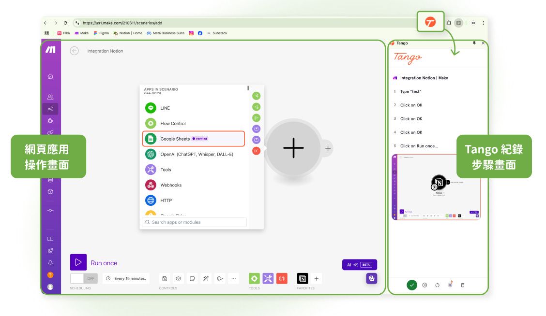Viewport: 546px width, 316px height.
Task: Open the purple help chat widget icon
Action: point(372,278)
